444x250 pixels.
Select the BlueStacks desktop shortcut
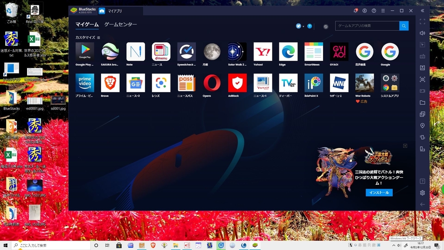11,100
